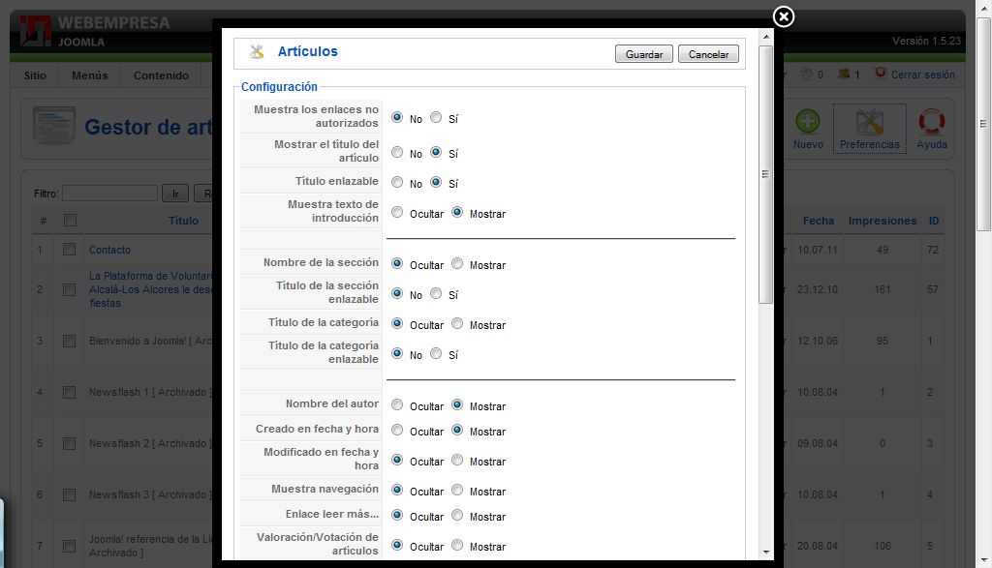Open the Ayuda lifebuoy icon
The image size is (992, 568).
(x=931, y=121)
